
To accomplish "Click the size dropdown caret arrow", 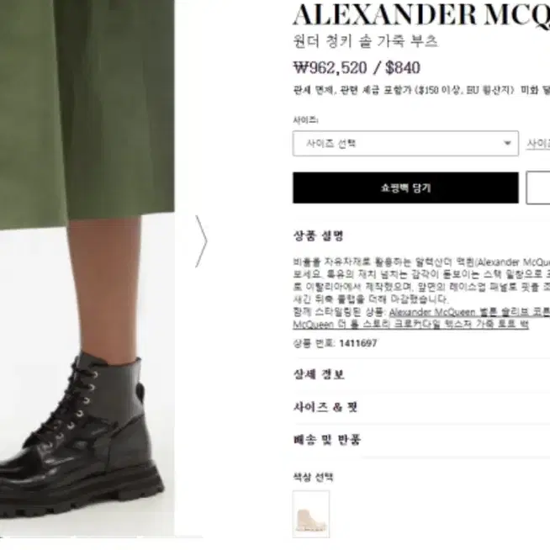I will point(507,143).
